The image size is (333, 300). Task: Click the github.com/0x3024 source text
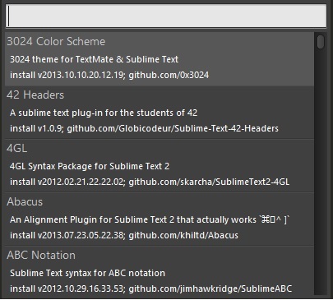click(169, 75)
